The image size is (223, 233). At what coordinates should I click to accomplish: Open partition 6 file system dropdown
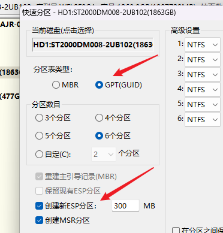point(203,120)
